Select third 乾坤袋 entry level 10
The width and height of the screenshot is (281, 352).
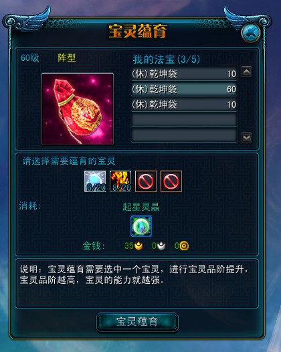point(184,104)
